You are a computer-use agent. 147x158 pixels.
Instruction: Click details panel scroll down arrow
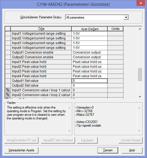click(139, 131)
